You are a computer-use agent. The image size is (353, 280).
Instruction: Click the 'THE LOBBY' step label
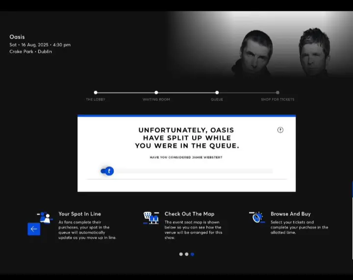click(x=96, y=99)
